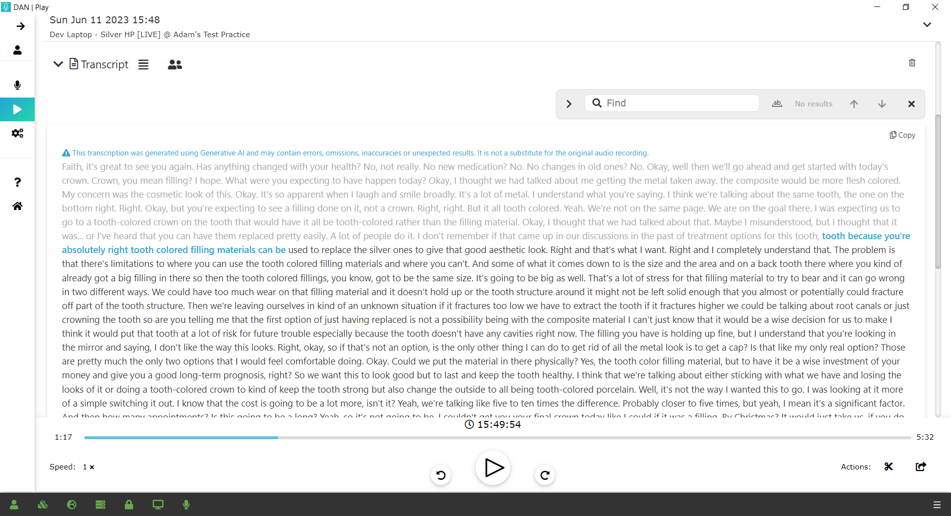This screenshot has height=516, width=951.
Task: Click the home icon in sidebar
Action: coord(17,206)
